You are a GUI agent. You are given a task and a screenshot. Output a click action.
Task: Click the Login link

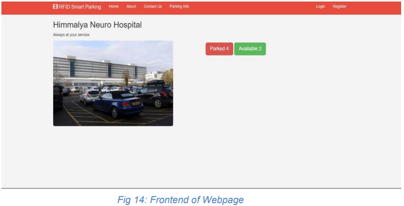(x=320, y=6)
